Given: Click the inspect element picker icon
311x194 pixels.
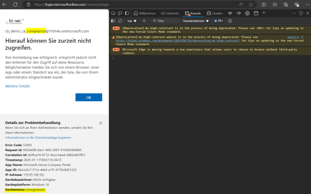Looking at the screenshot, I should 113,13.
